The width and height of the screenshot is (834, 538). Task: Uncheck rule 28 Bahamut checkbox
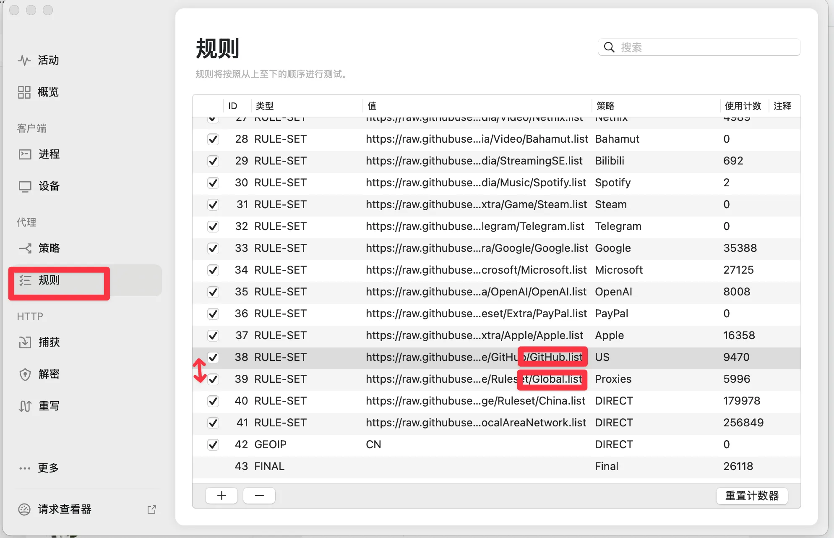point(213,139)
